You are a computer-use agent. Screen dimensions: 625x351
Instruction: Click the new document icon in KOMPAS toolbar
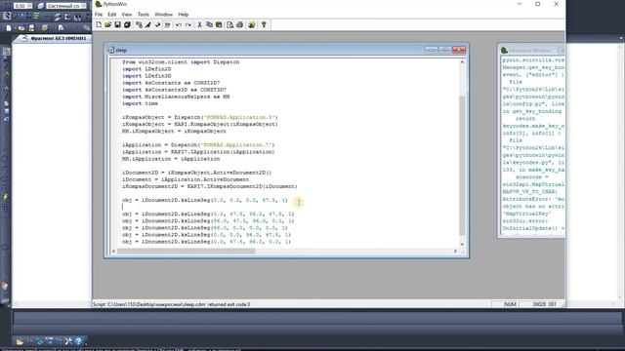tap(9, 28)
